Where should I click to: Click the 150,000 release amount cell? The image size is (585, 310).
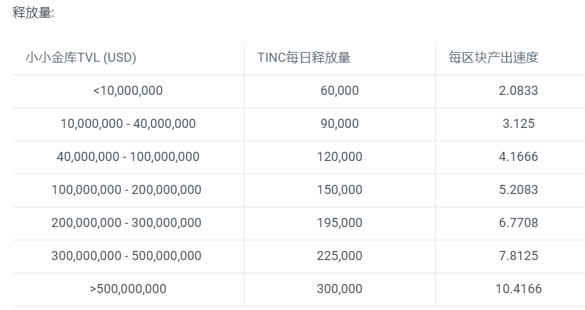(340, 190)
